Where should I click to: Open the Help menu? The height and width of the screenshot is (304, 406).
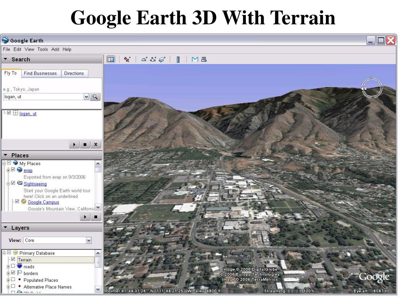click(x=67, y=49)
